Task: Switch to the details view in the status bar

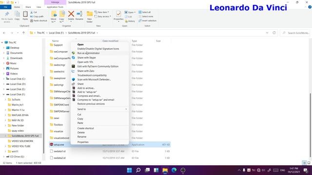Action: (304, 163)
